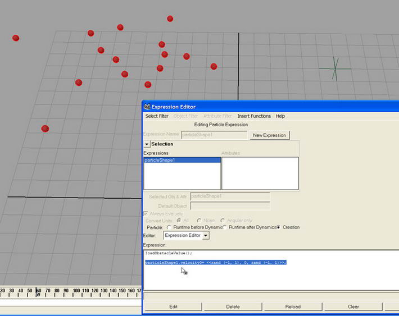The image size is (399, 316).
Task: Choose the Runtime after Dynamics radio option
Action: click(x=224, y=227)
